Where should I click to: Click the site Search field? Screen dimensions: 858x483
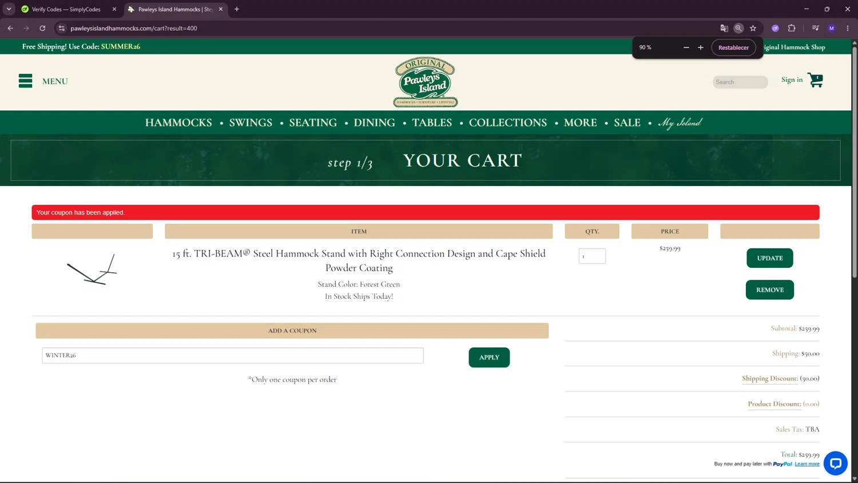(x=740, y=82)
